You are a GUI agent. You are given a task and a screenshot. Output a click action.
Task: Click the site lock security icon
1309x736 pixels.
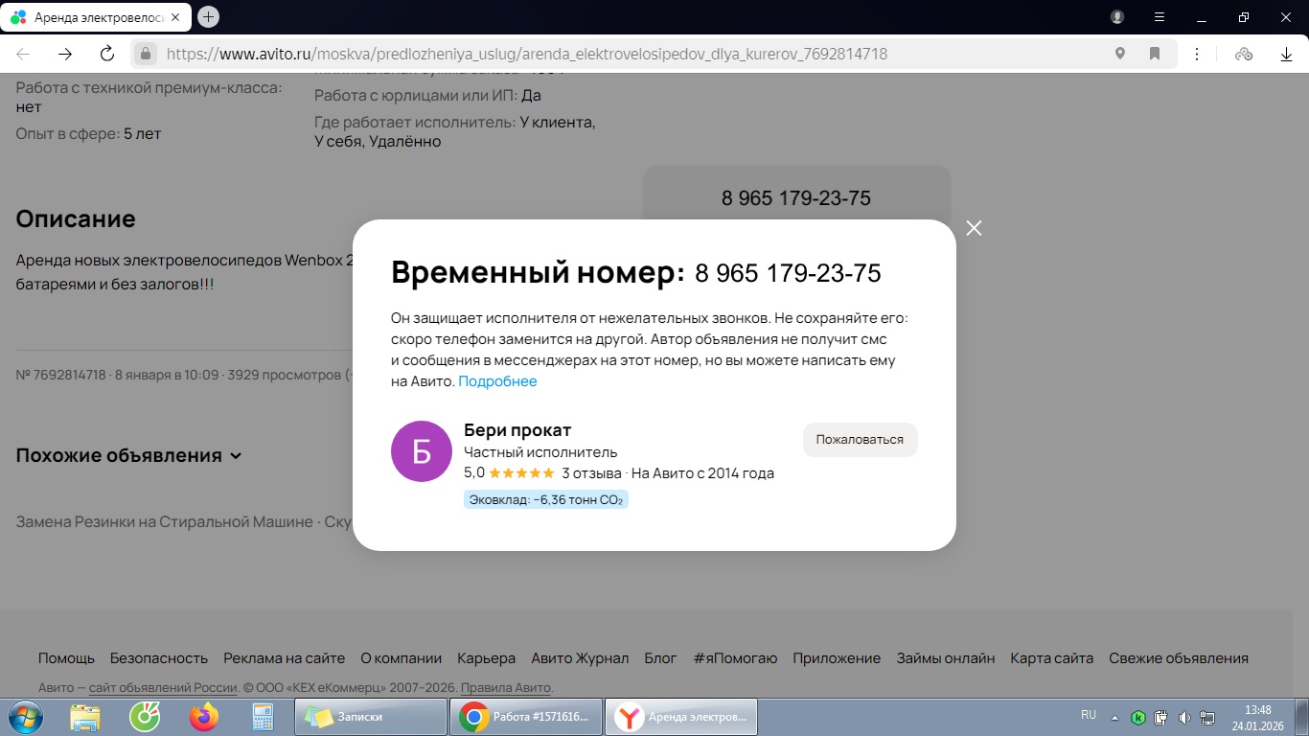(146, 54)
